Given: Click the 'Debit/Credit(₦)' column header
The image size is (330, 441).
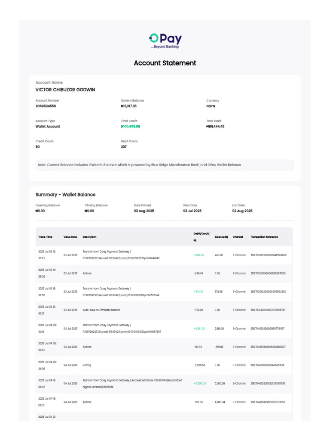Looking at the screenshot, I should click(x=202, y=237).
